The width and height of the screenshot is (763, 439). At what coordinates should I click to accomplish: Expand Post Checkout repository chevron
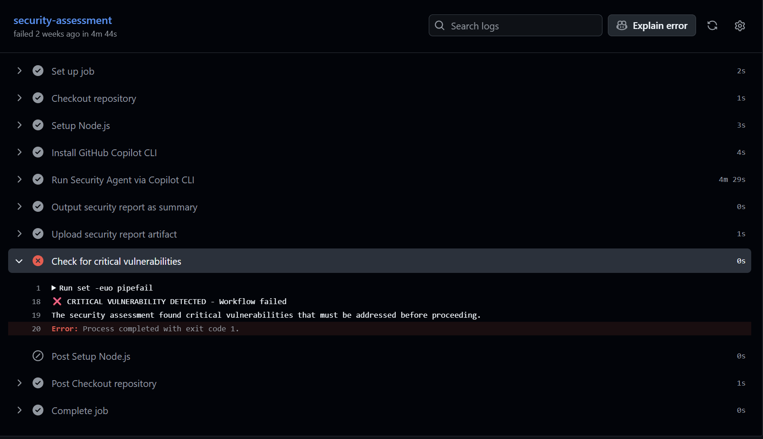[19, 383]
